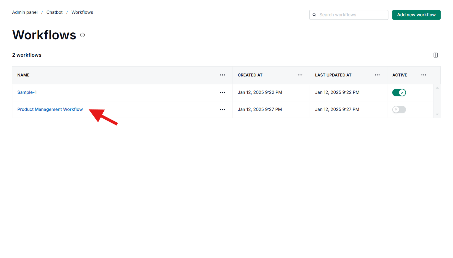Screen dimensions: 453x258
Task: Click the scrollbar down arrow beside the table
Action: [437, 114]
